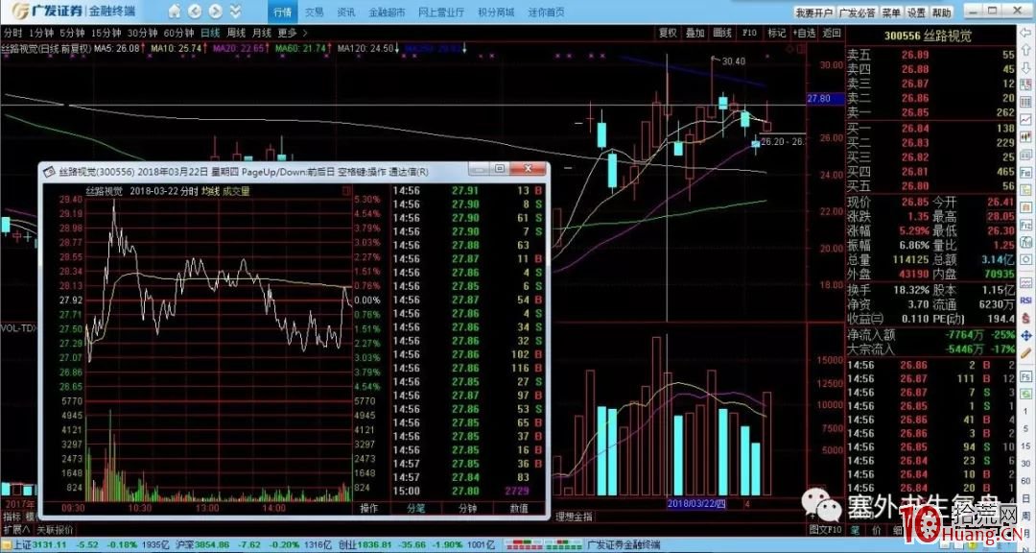Click the blue four-way move arrows icon
This screenshot has height=553, width=1036.
click(x=1025, y=335)
